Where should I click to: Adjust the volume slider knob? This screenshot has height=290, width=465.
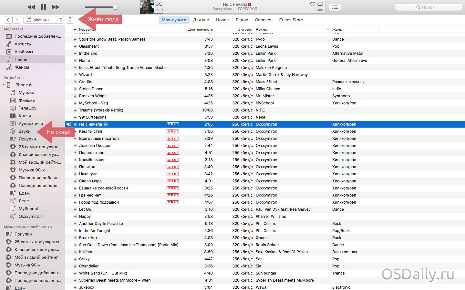[115, 7]
